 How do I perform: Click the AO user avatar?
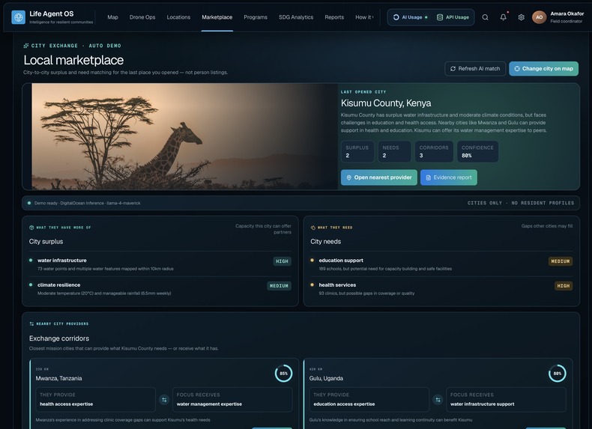click(x=539, y=17)
